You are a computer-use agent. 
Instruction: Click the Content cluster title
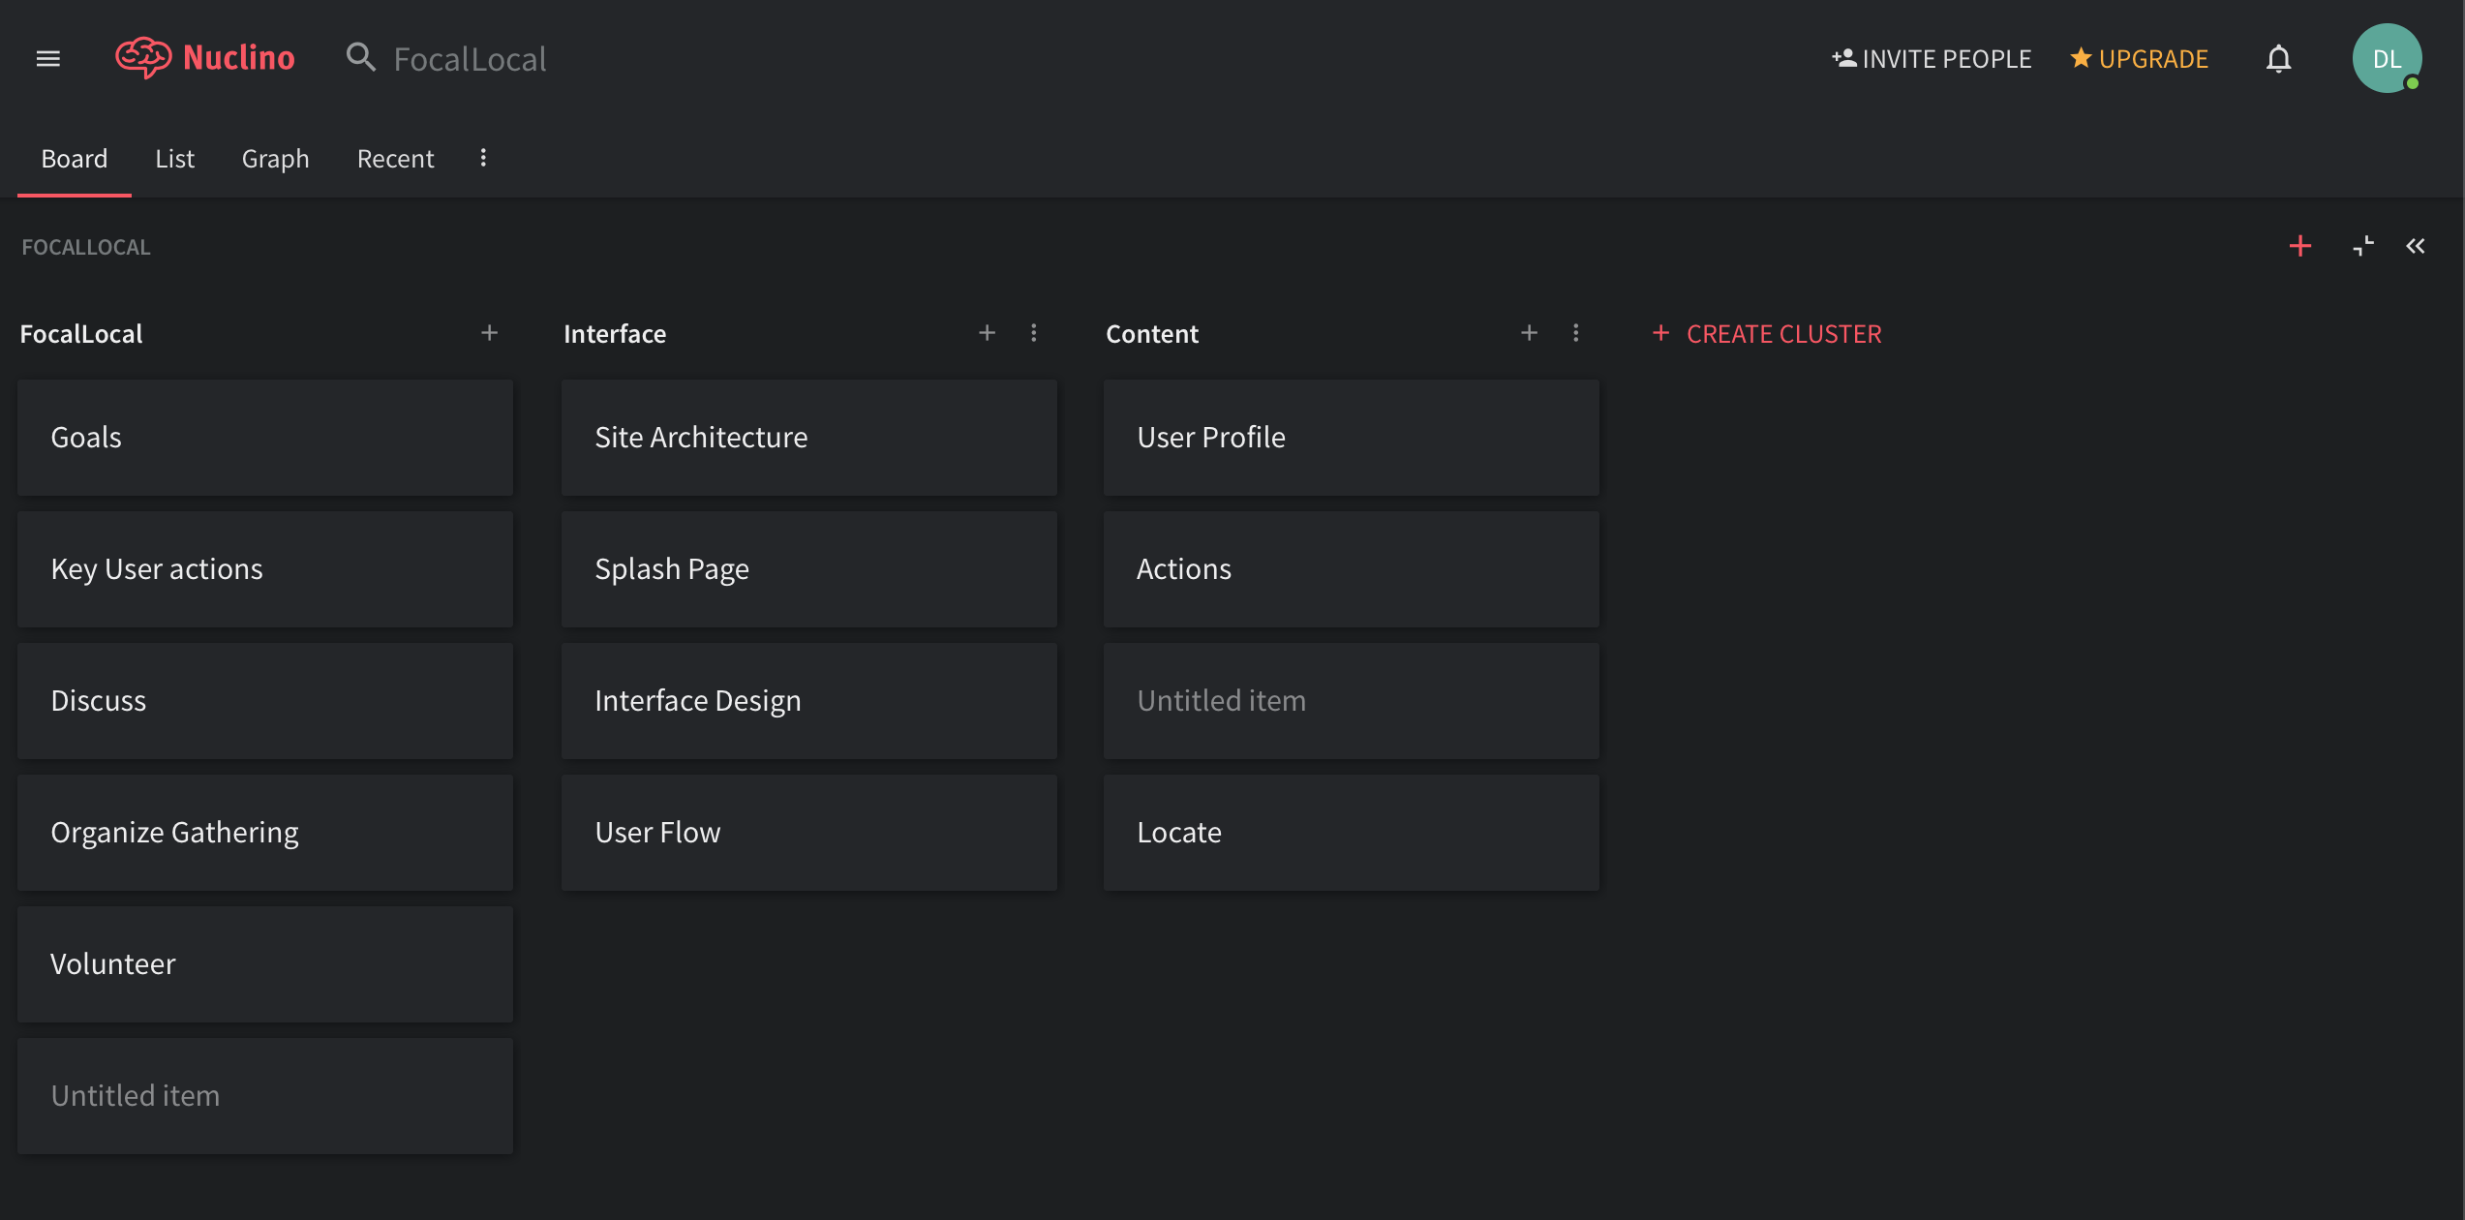click(x=1152, y=334)
